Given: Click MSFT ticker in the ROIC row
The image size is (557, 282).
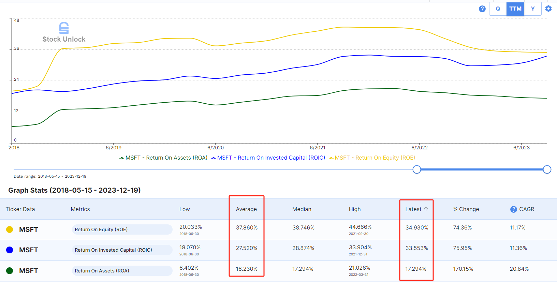Looking at the screenshot, I should pos(29,250).
